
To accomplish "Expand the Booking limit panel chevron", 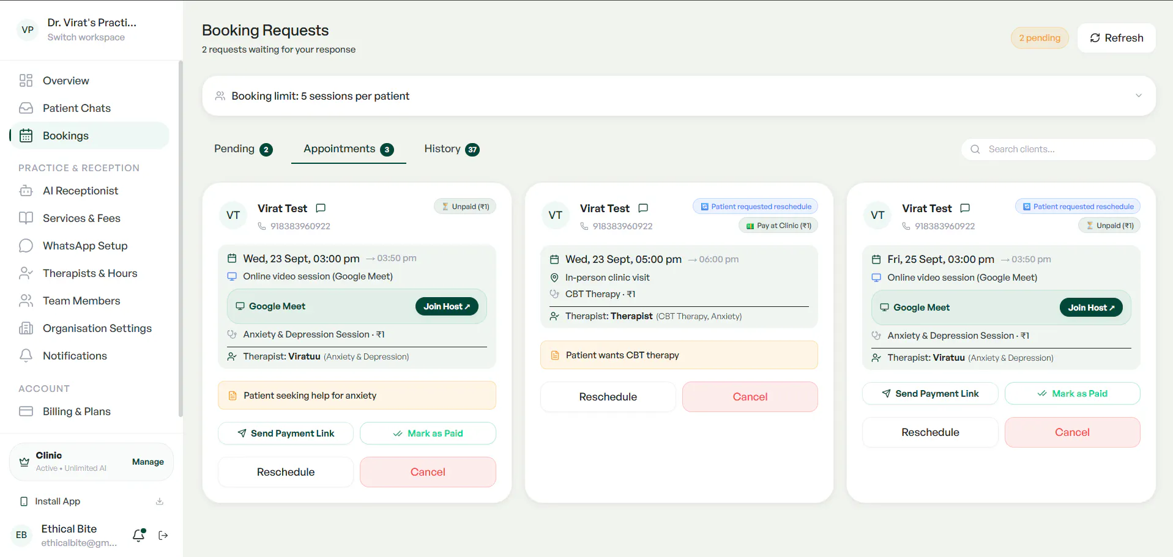I will [1139, 95].
